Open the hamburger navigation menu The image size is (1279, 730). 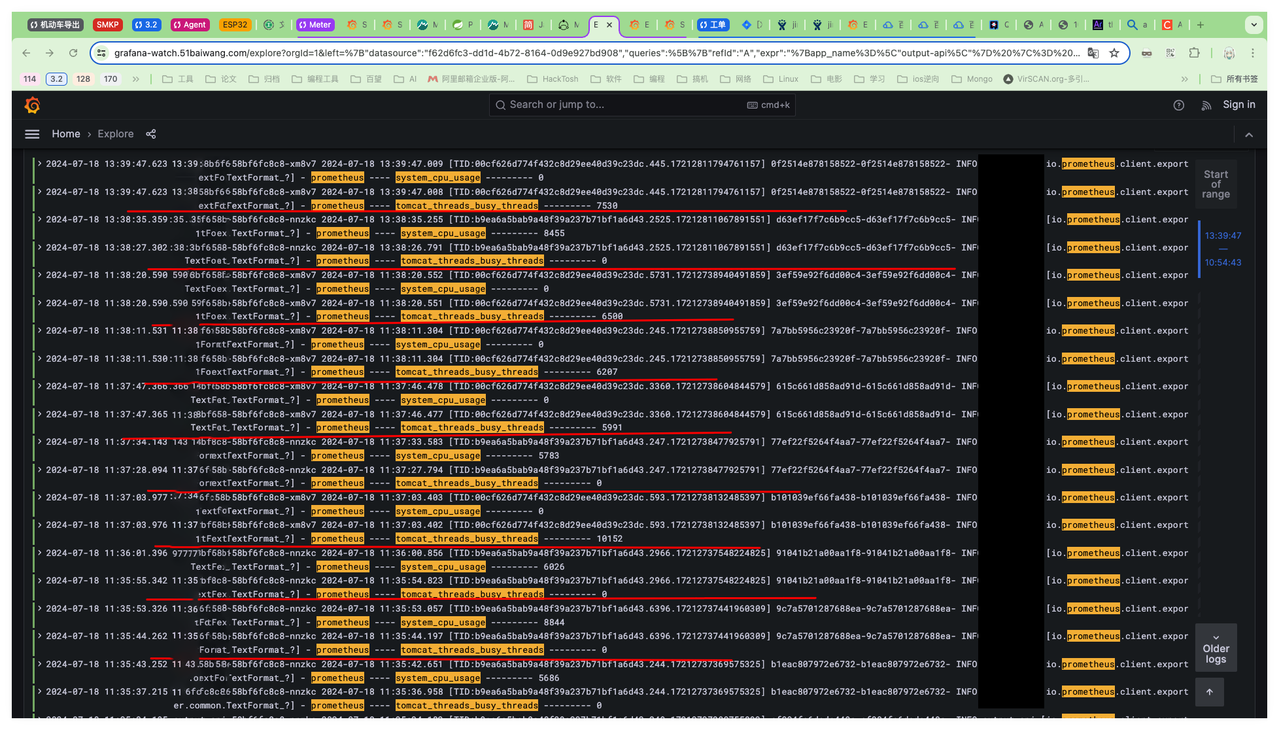pos(32,134)
